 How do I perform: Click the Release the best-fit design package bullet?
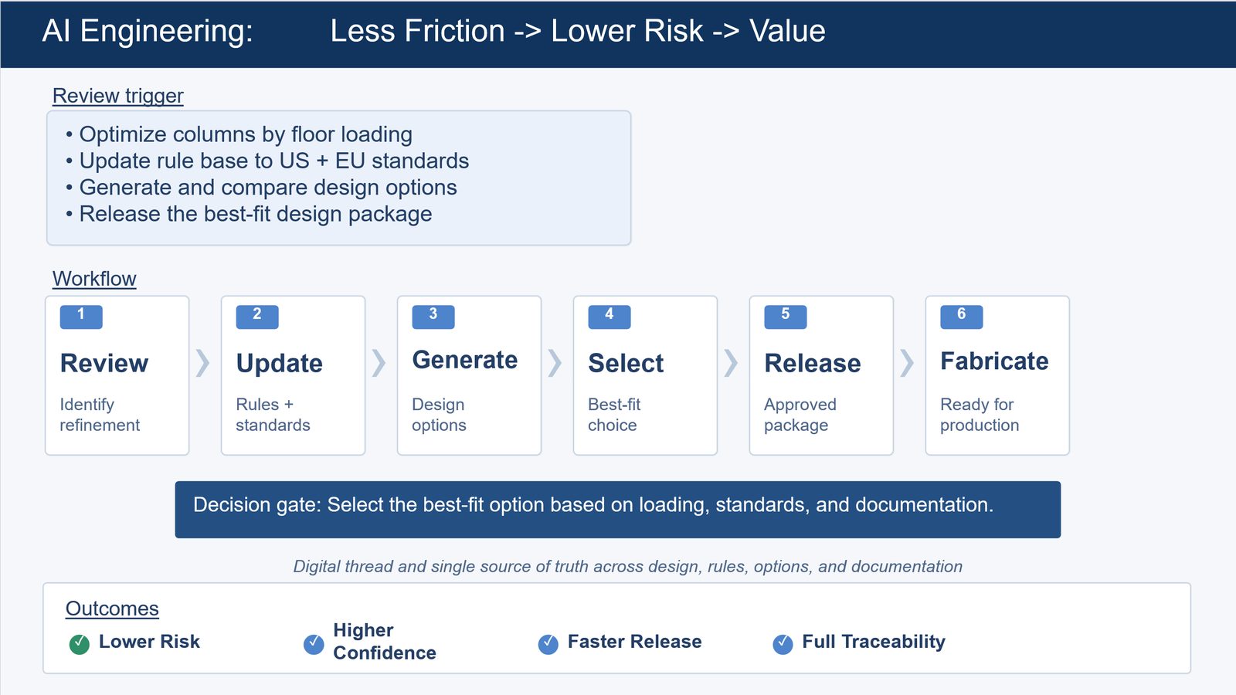(249, 214)
